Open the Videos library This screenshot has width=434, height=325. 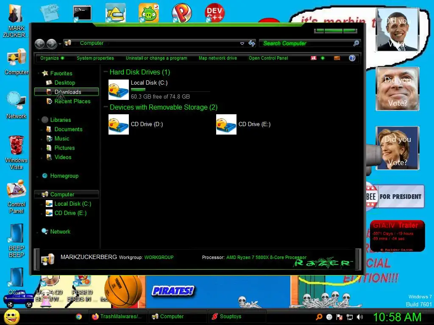(63, 157)
